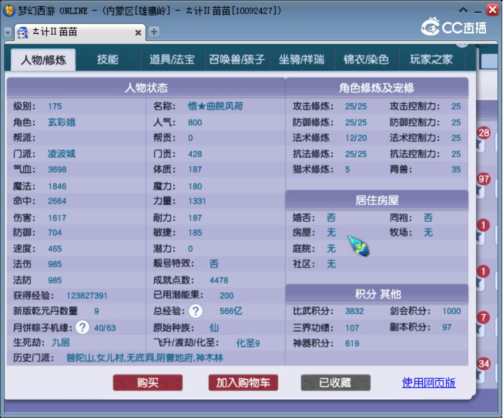Viewport: 503px width, 418px height.
Task: Close the 苗苗 browser tab
Action: (x=138, y=33)
